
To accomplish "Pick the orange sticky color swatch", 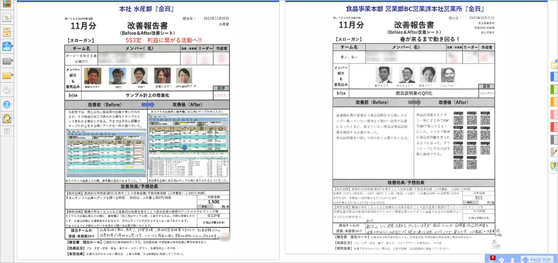I will coord(554,101).
